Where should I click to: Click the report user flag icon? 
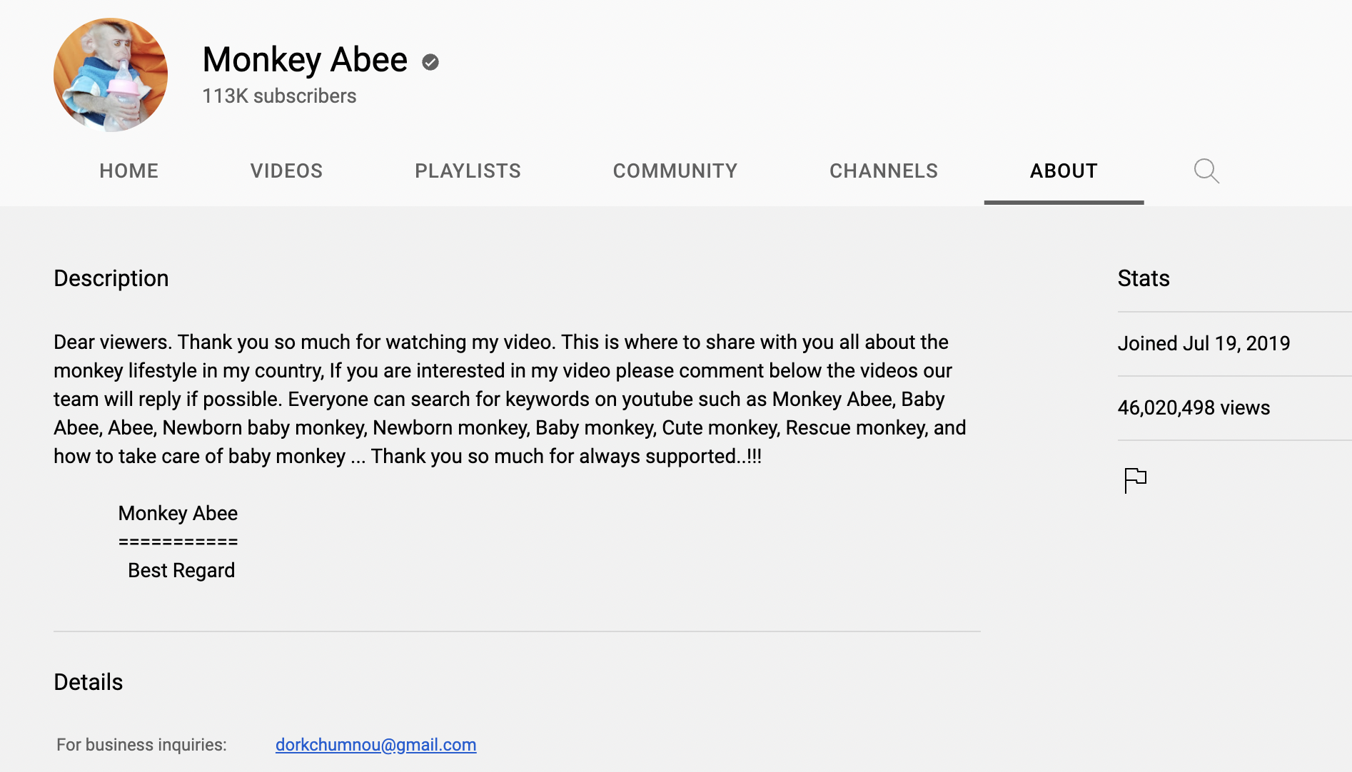coord(1135,480)
